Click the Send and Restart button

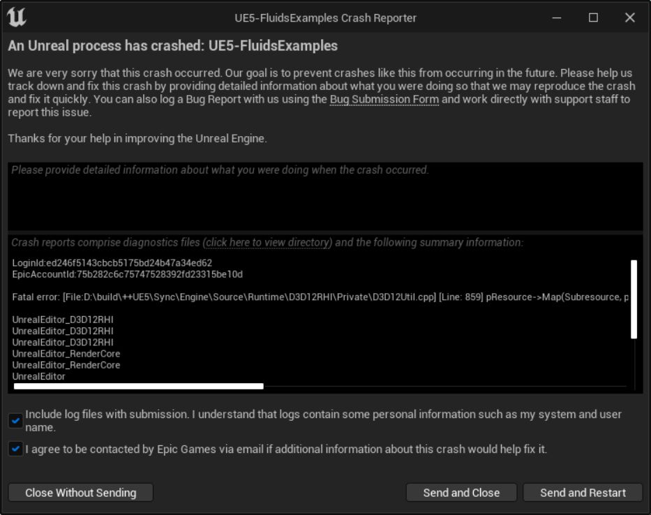coord(583,493)
